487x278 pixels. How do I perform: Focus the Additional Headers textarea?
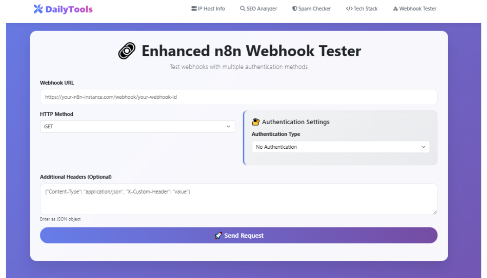pos(238,199)
